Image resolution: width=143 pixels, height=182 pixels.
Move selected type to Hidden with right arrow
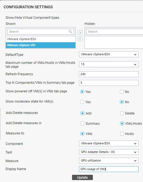80,33
